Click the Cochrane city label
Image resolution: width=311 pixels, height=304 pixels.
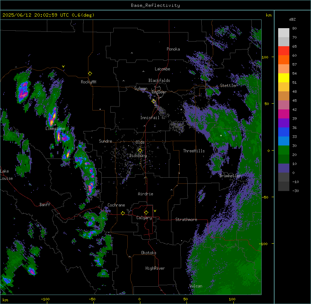coord(116,205)
